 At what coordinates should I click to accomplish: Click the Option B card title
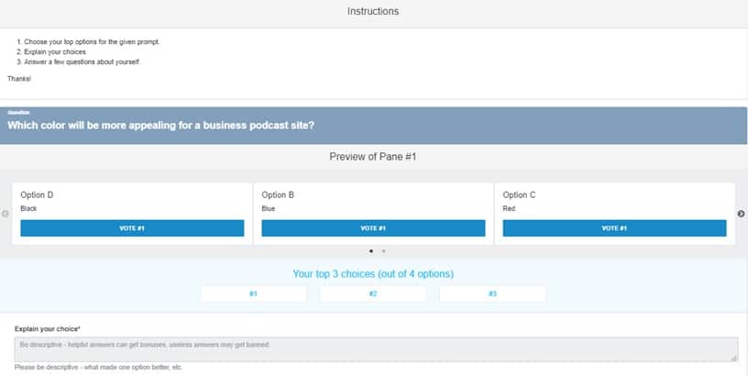pyautogui.click(x=278, y=194)
